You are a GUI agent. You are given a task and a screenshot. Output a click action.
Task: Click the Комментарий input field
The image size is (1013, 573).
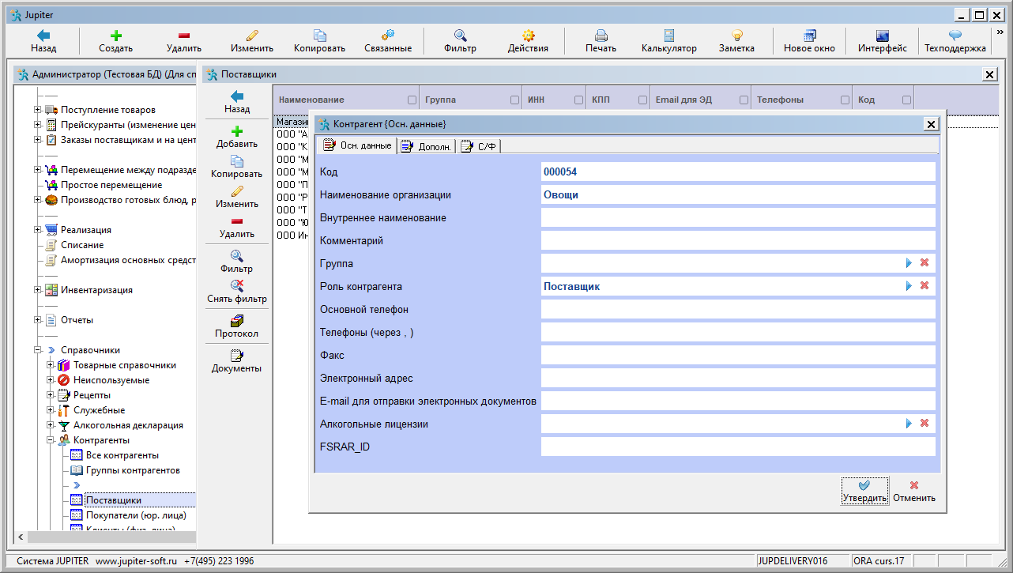738,240
